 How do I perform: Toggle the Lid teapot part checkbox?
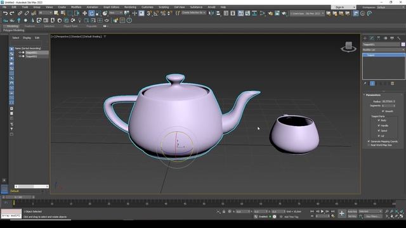click(x=379, y=136)
